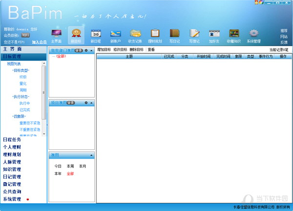Filter view by 本月
Image resolution: width=293 pixels, height=211 pixels.
point(83,166)
